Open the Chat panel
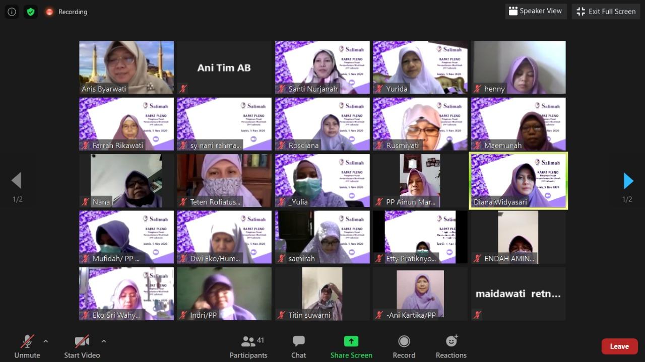This screenshot has height=362, width=645. 298,347
